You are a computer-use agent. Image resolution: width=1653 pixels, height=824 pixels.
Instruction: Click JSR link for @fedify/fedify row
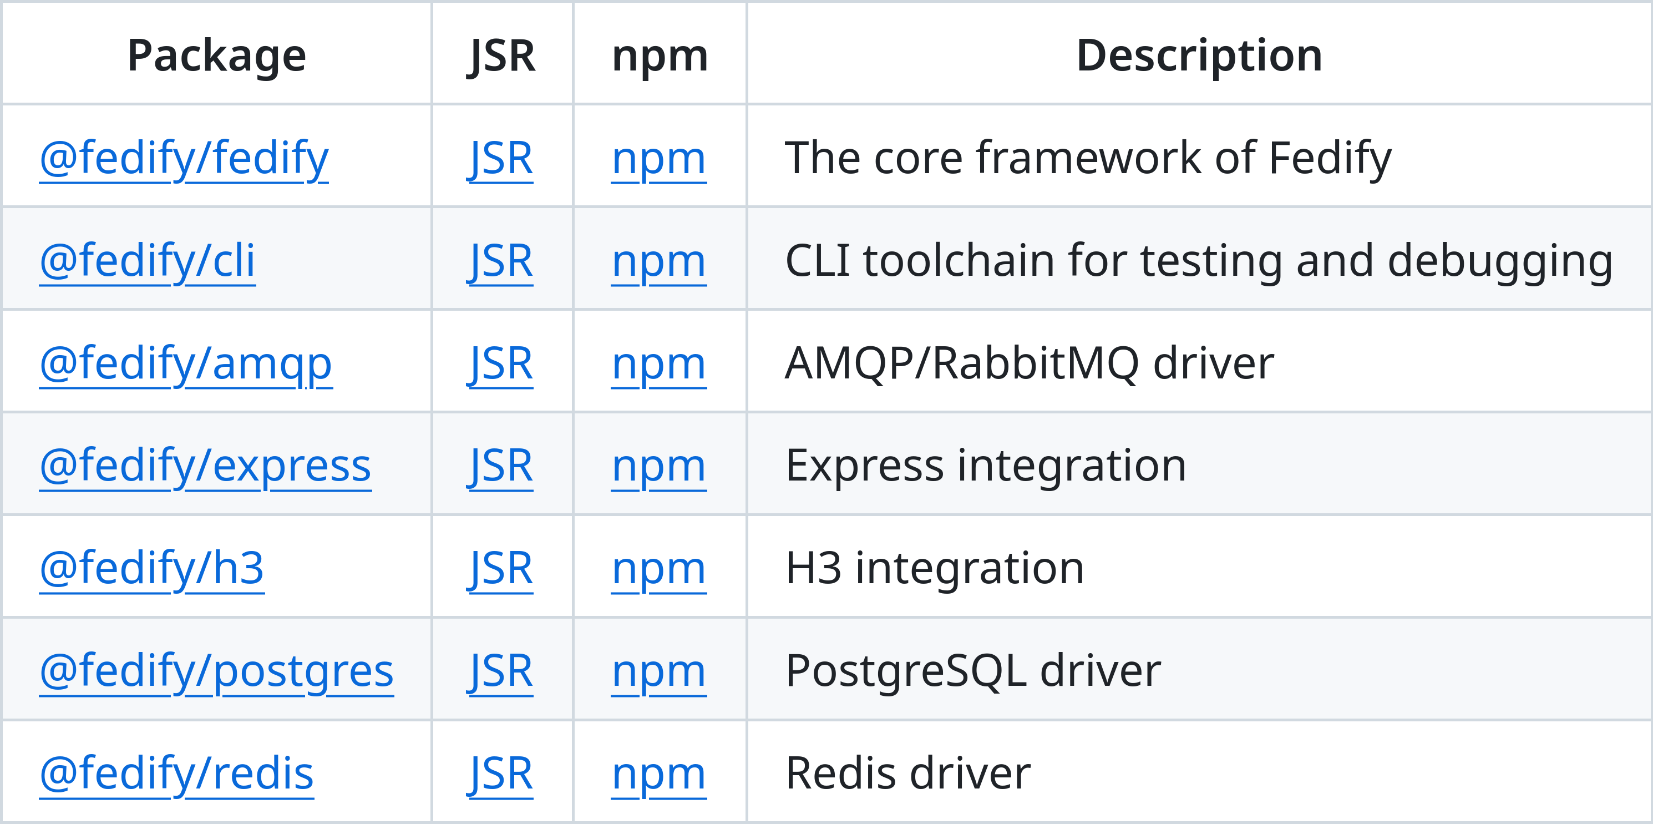pyautogui.click(x=500, y=158)
